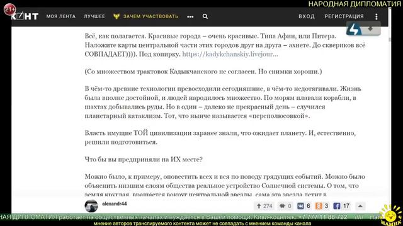Upvote the article with 274 arrow
Screen dimensions: 403x226
click(264, 206)
